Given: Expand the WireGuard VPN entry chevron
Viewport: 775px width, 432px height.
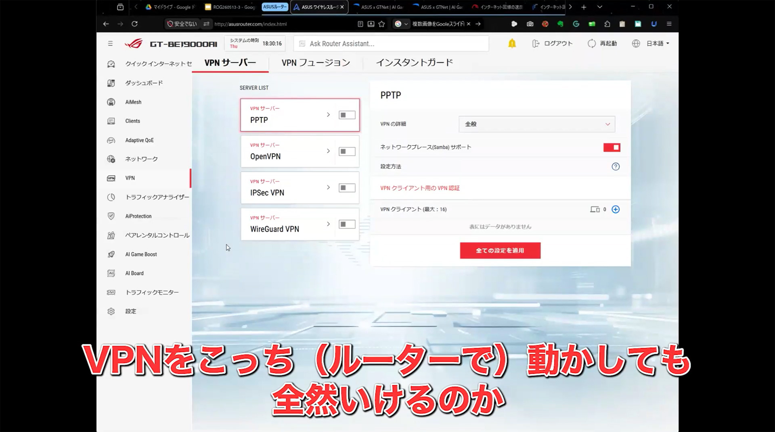Looking at the screenshot, I should pyautogui.click(x=328, y=224).
